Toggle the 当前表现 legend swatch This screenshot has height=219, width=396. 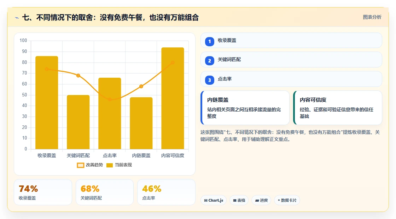click(109, 165)
